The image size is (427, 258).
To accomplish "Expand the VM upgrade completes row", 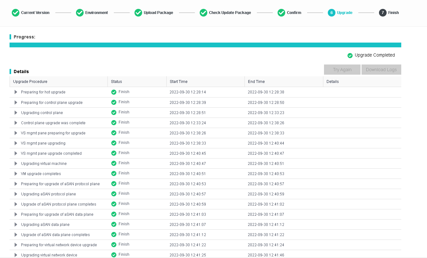I will [16, 174].
